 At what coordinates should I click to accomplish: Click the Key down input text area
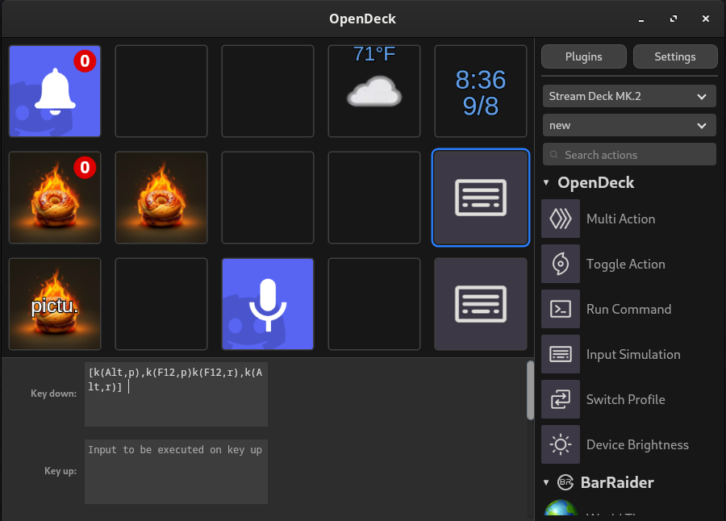pyautogui.click(x=176, y=394)
